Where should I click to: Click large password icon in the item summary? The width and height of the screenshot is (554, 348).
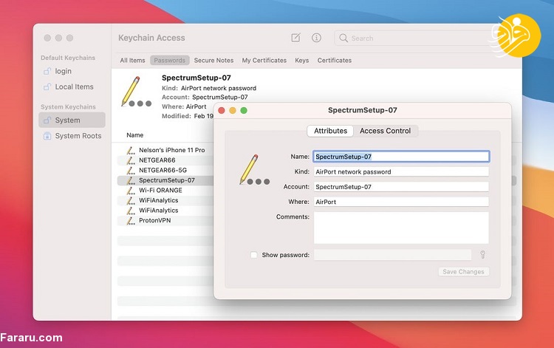coord(136,92)
